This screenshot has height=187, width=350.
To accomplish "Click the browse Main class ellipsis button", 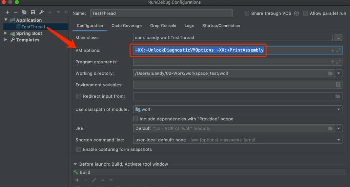I will tap(338, 38).
